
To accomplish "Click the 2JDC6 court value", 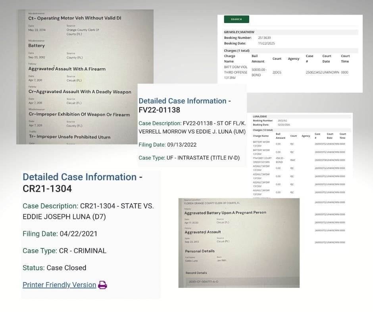I will (x=277, y=72).
